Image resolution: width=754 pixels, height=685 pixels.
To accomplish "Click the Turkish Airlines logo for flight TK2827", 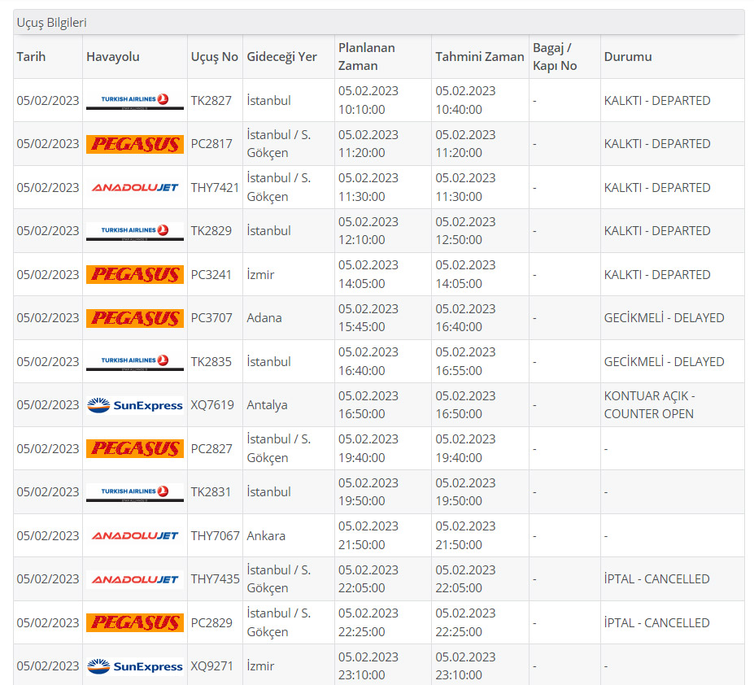I will (x=134, y=100).
